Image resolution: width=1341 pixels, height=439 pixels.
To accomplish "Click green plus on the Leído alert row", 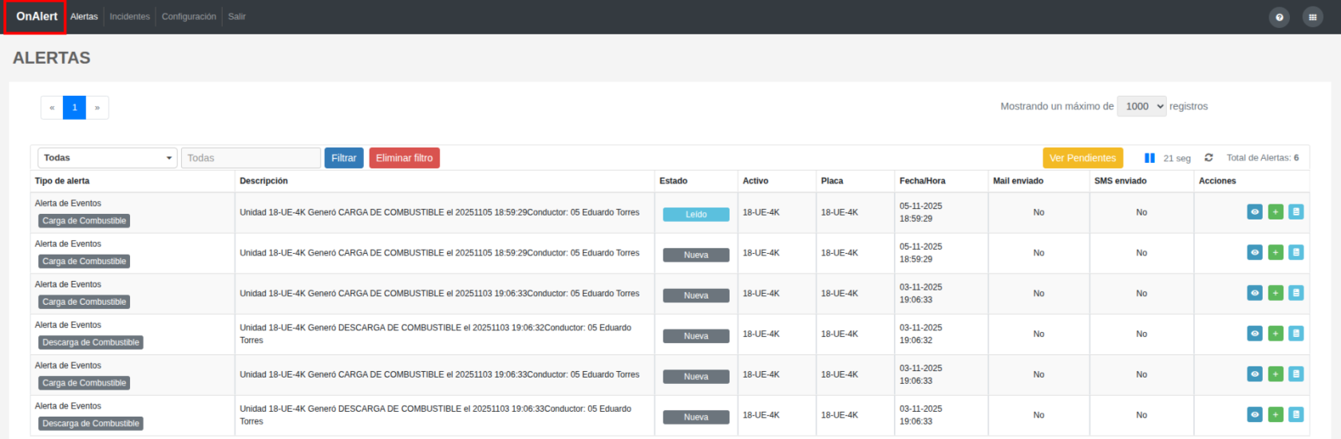I will pos(1276,212).
